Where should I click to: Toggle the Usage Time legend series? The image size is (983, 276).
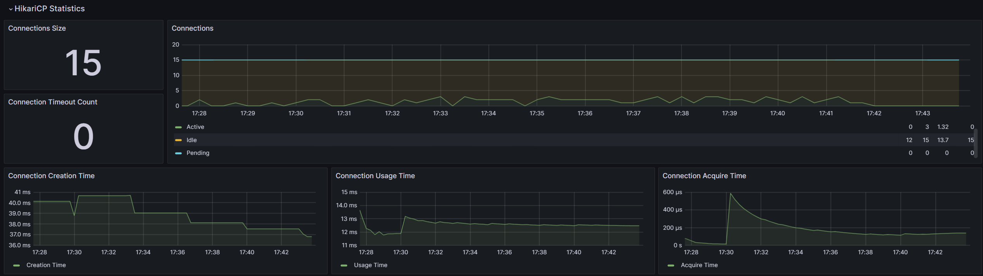pos(371,265)
